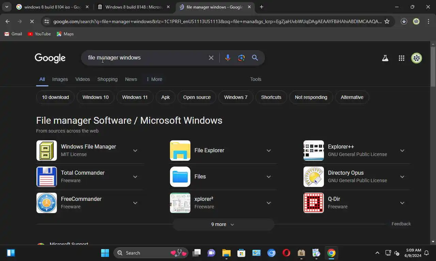Switch to the Videos results tab
The image size is (436, 261).
click(x=82, y=79)
